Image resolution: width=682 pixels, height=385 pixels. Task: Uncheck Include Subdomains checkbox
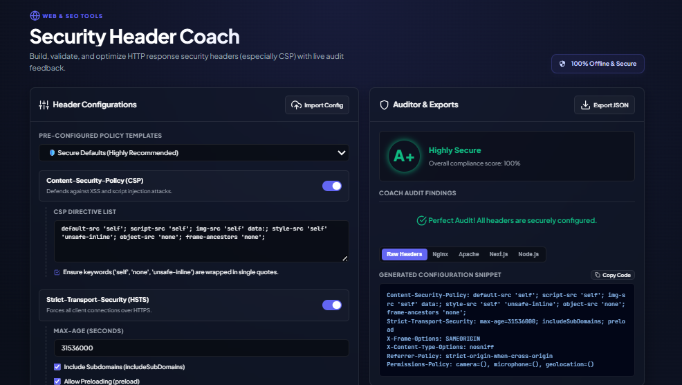click(57, 367)
